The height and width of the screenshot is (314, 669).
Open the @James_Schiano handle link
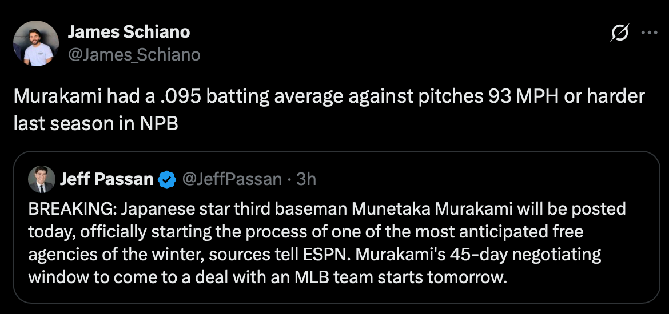point(134,54)
